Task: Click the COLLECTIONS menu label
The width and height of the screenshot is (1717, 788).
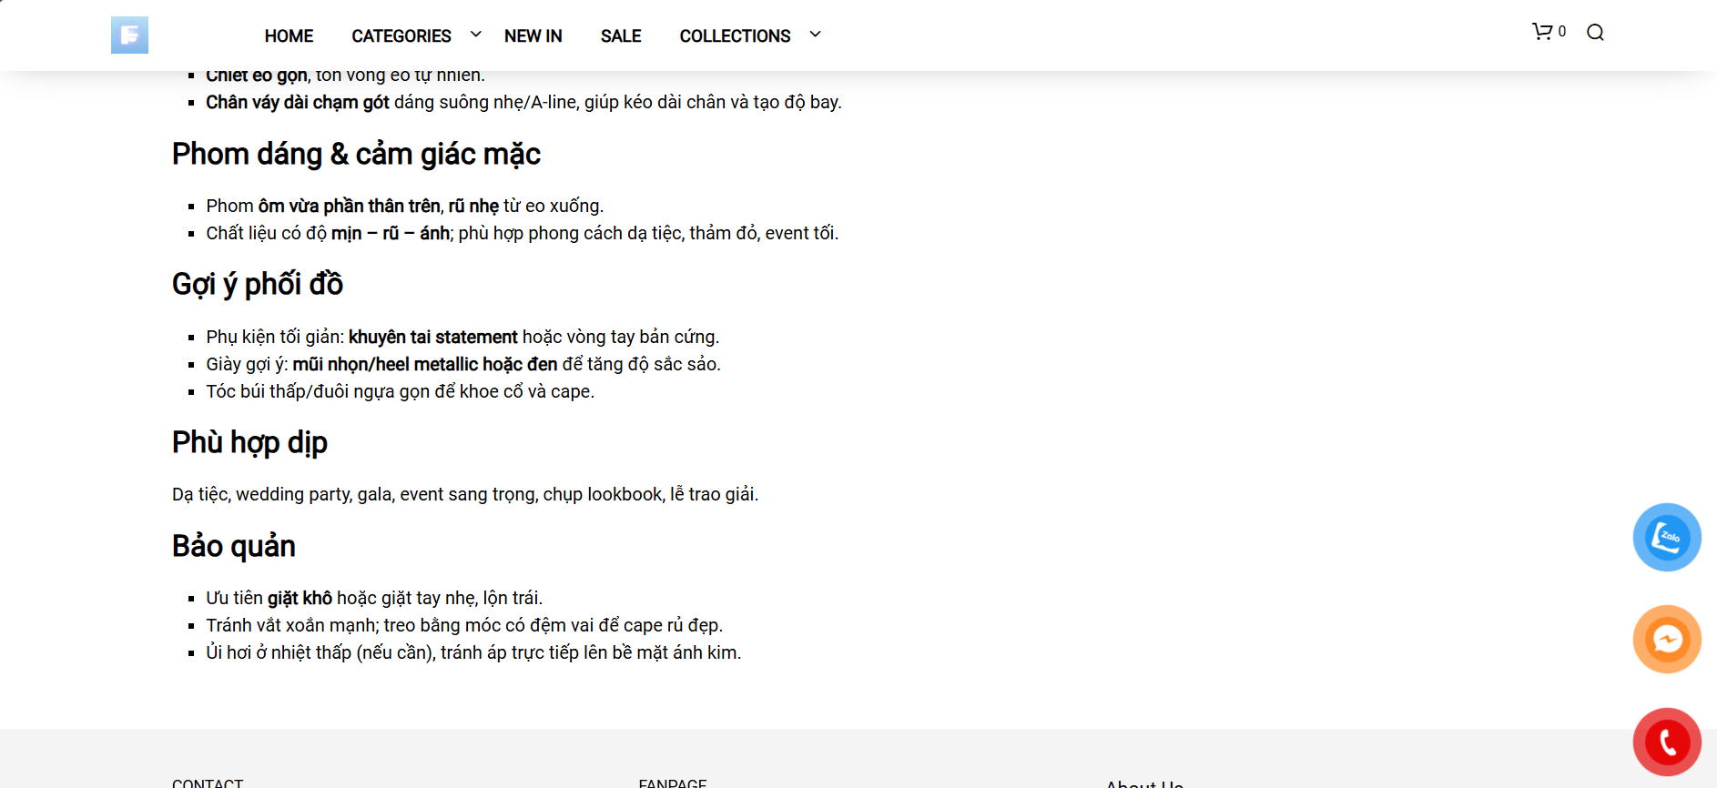Action: point(735,36)
